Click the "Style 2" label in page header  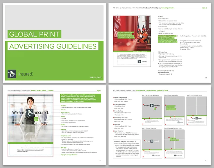tap(204, 8)
